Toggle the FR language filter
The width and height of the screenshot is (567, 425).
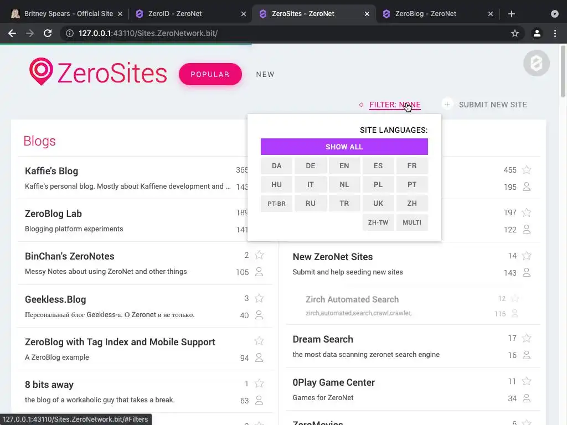click(x=412, y=165)
